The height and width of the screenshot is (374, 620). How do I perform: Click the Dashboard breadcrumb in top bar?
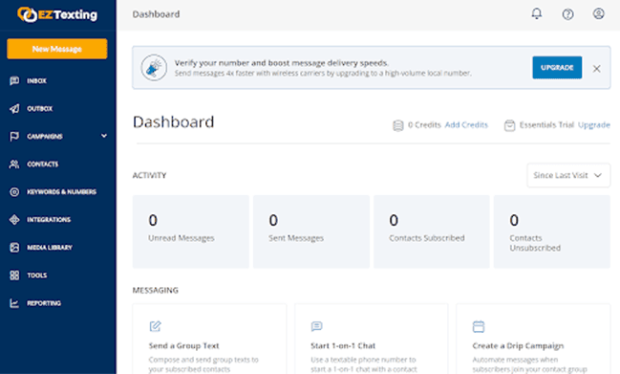[156, 14]
